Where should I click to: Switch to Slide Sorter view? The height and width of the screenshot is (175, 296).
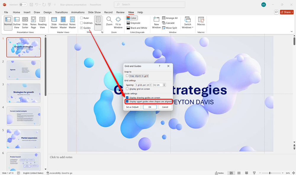[x=25, y=22]
